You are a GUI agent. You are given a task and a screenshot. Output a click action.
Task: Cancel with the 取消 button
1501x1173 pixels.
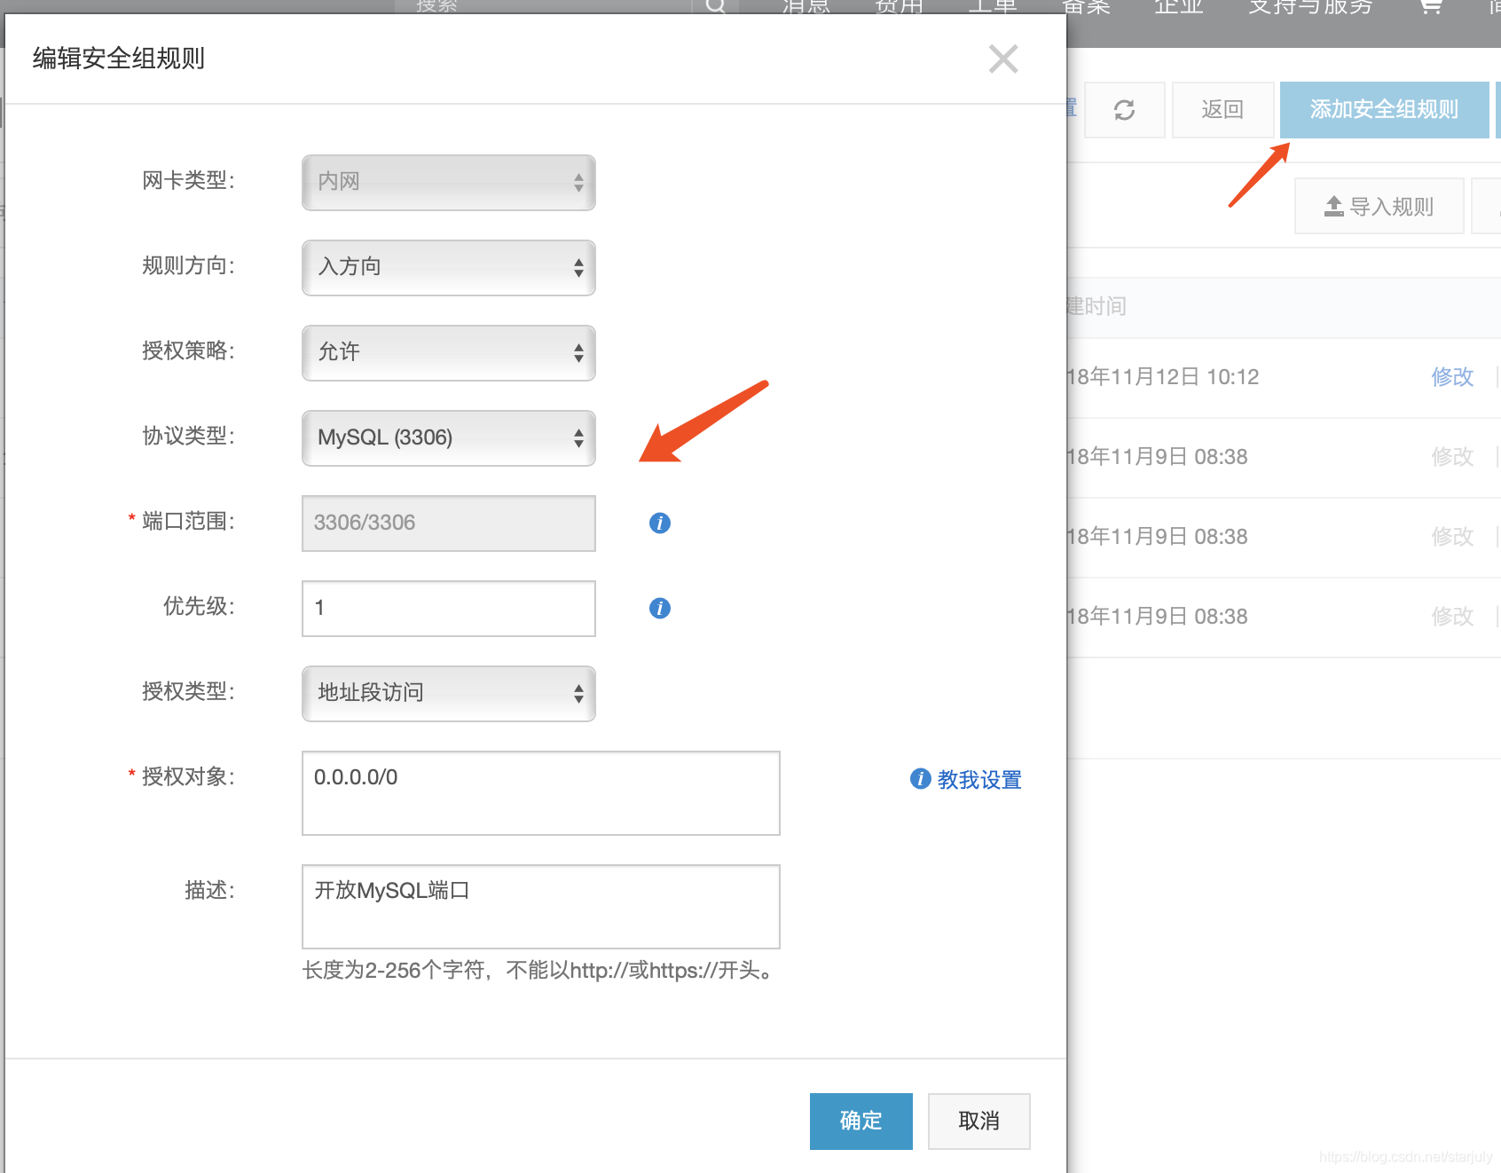tap(979, 1122)
